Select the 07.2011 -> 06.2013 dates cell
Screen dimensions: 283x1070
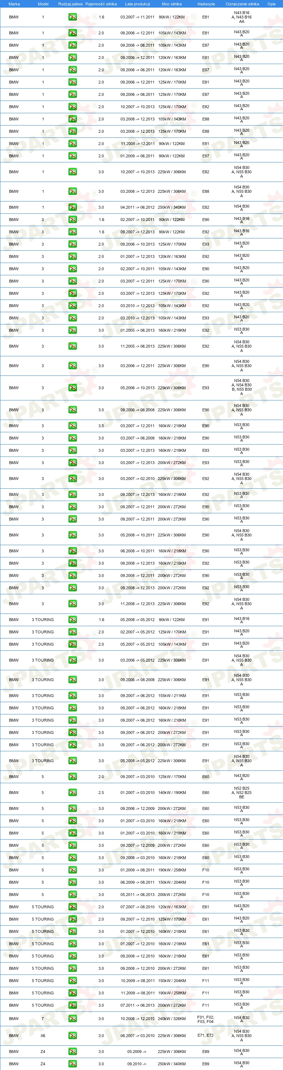point(138,1006)
